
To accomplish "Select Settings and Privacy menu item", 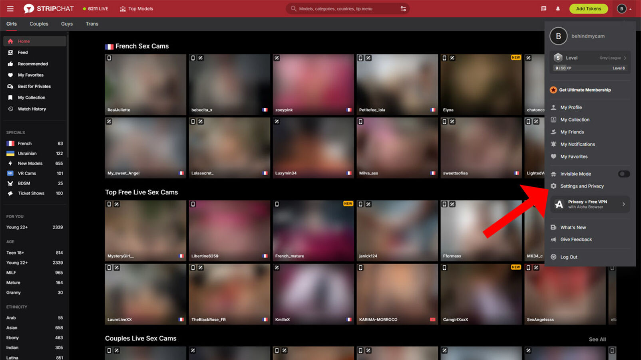I will pyautogui.click(x=582, y=186).
